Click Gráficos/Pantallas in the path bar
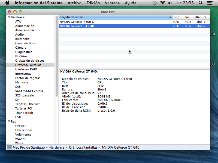 83,148
